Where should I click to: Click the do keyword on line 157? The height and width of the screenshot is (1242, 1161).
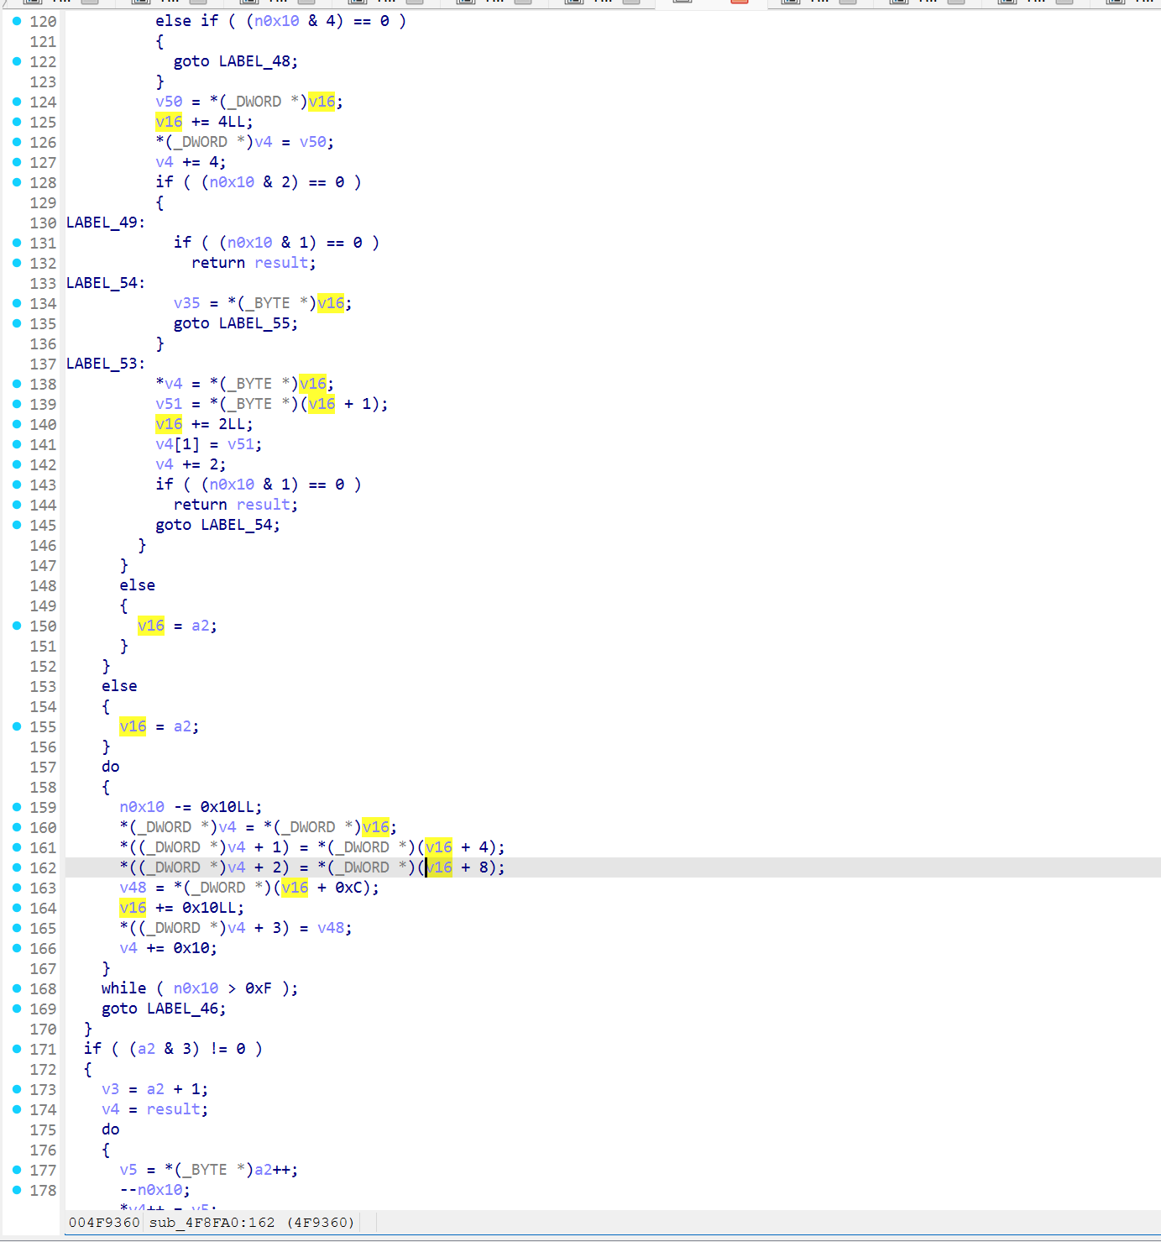111,767
